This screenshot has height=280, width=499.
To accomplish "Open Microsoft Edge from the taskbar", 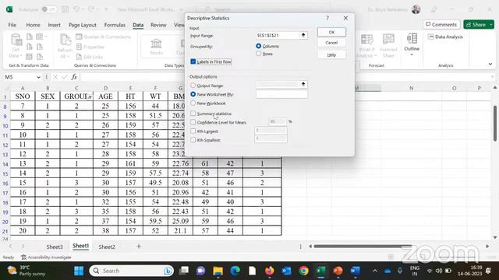I will click(235, 271).
